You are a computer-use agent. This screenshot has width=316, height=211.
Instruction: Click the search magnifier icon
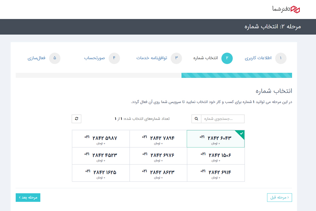point(196,119)
